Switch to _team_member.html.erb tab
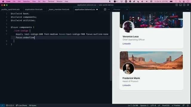 (58, 10)
